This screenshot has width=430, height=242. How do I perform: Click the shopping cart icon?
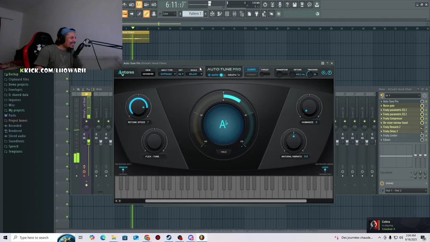pos(278,14)
